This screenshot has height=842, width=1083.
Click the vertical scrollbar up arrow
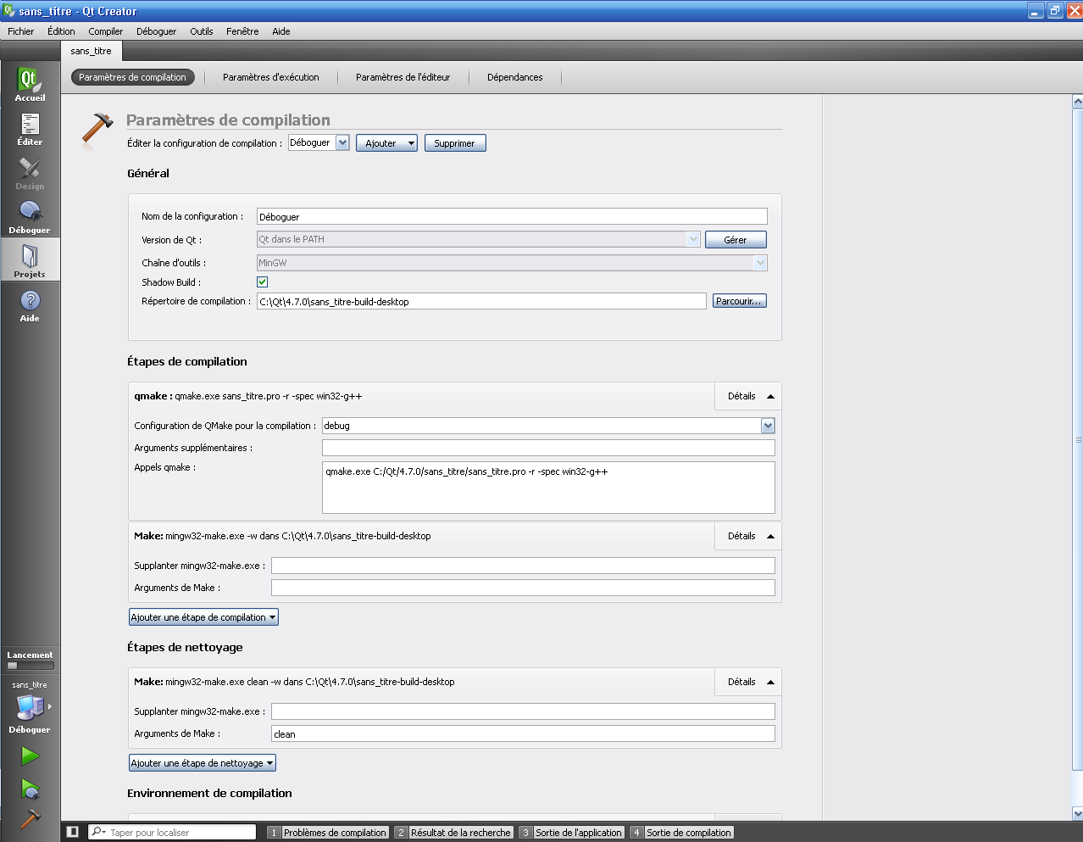1077,102
